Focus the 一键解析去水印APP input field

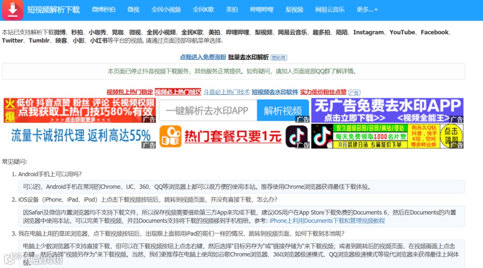(208, 111)
